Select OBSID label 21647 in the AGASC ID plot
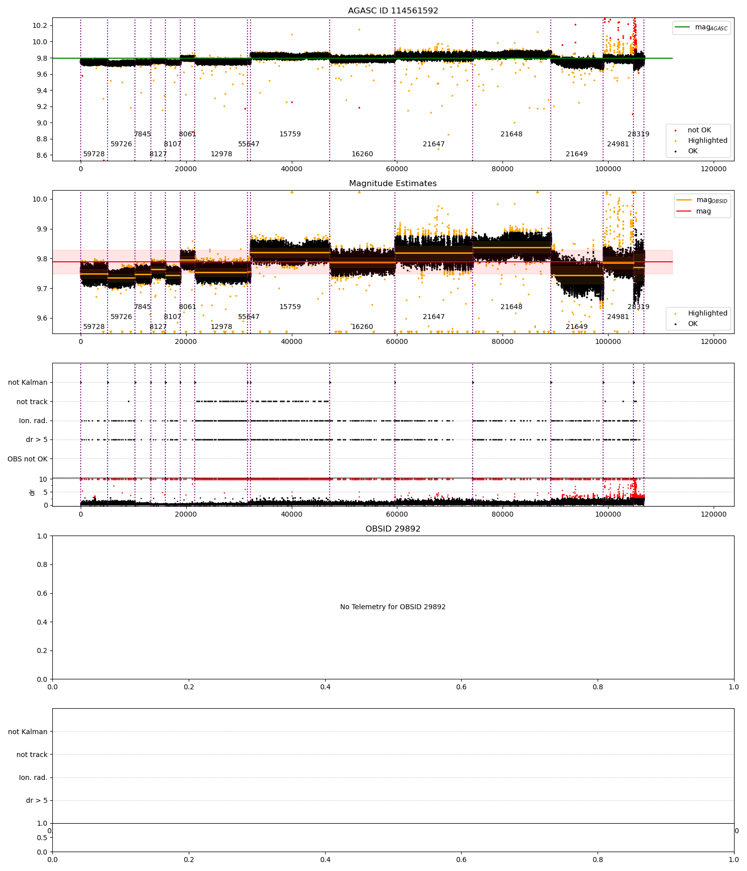The image size is (747, 871). (x=434, y=144)
